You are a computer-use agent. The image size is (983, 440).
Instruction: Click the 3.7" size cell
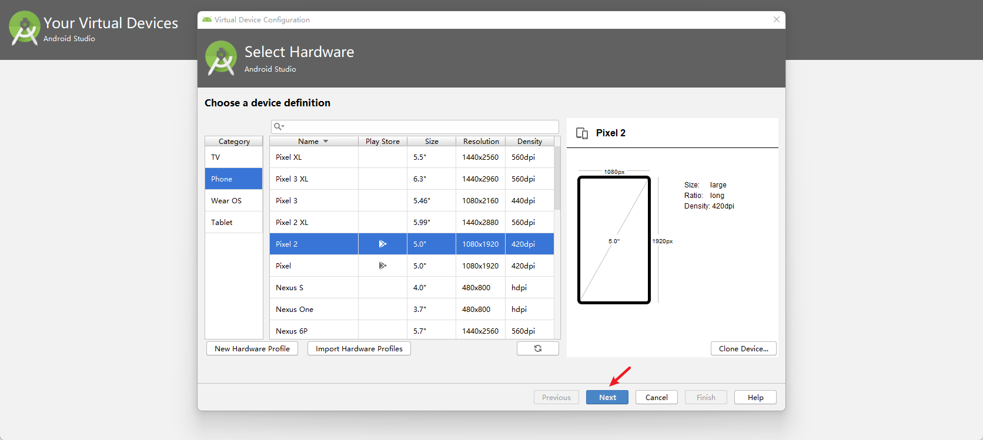tap(432, 309)
